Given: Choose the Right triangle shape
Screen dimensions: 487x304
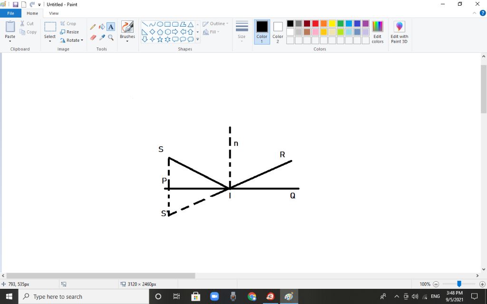Looking at the screenshot, I should pos(145,32).
